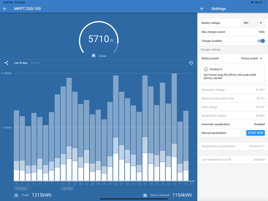Tap the 5710 W solar power gauge

(99, 37)
